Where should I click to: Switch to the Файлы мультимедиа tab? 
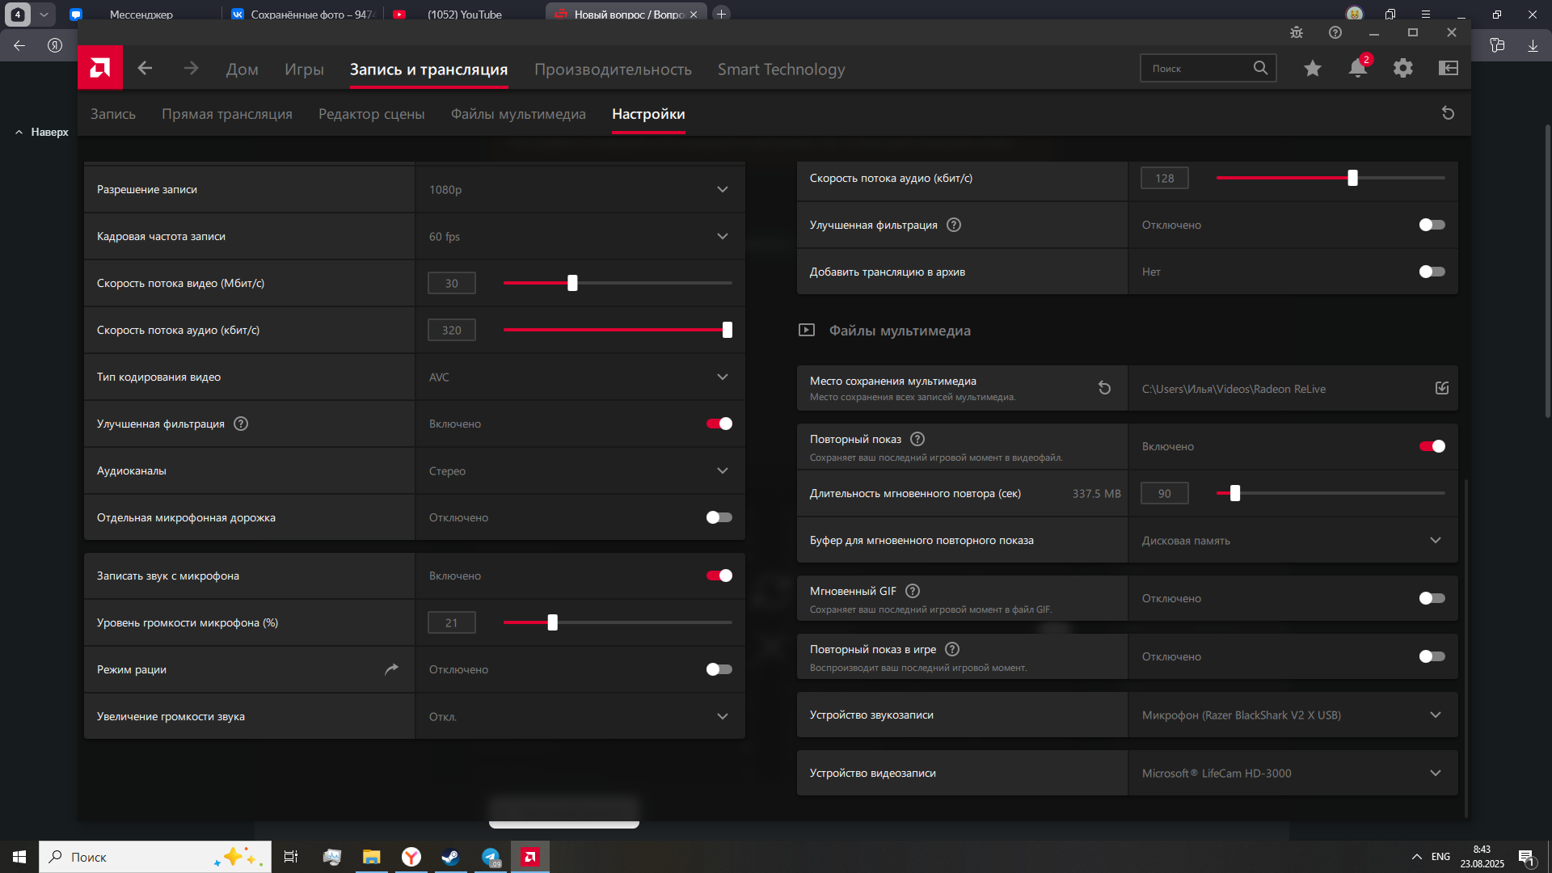[518, 114]
